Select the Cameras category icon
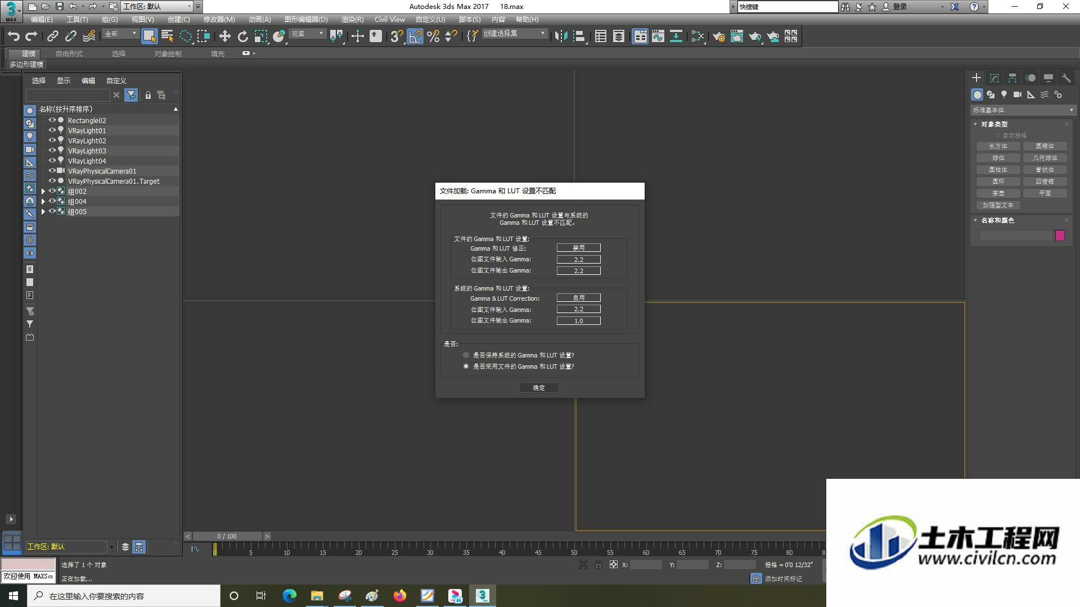Viewport: 1080px width, 607px height. coord(1018,94)
